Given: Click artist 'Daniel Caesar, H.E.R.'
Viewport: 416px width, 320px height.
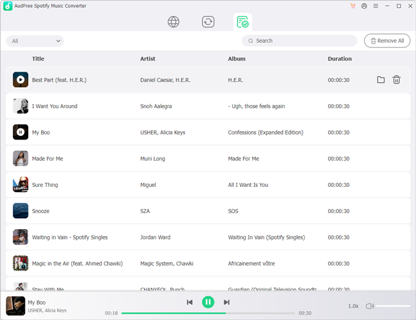Looking at the screenshot, I should coord(165,80).
